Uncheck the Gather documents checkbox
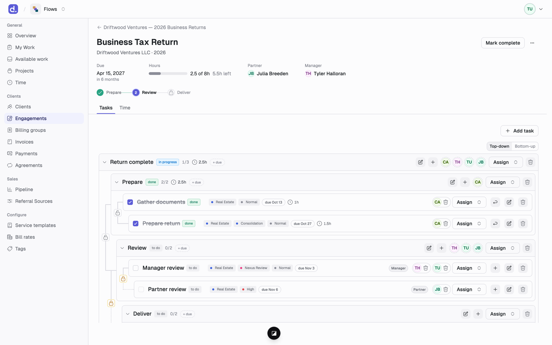This screenshot has width=552, height=345. tap(130, 202)
